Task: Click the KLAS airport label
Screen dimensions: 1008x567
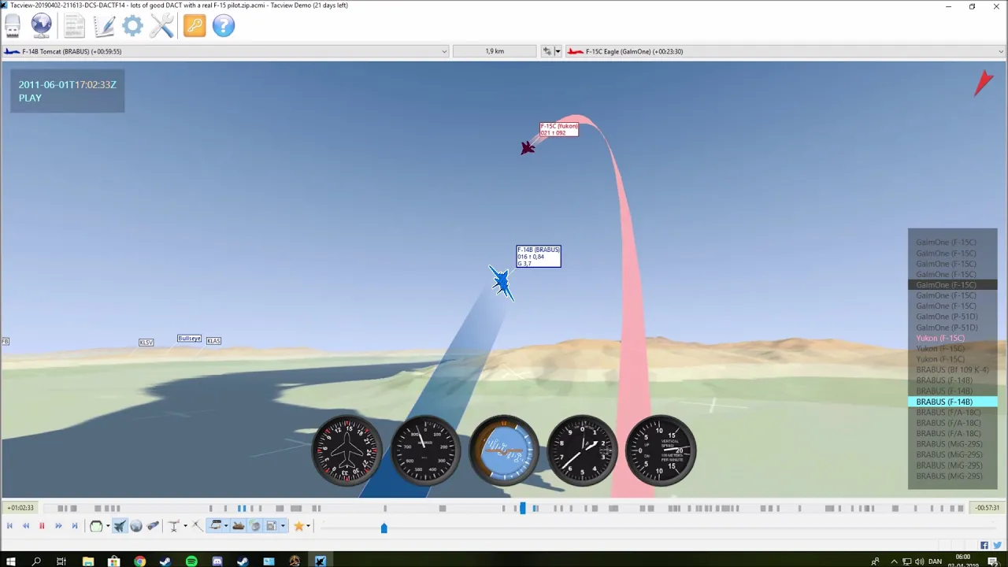Action: pyautogui.click(x=213, y=341)
